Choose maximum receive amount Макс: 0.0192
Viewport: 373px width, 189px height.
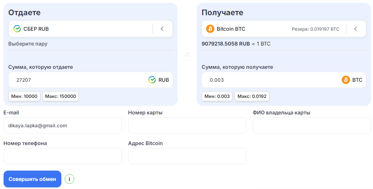point(252,96)
